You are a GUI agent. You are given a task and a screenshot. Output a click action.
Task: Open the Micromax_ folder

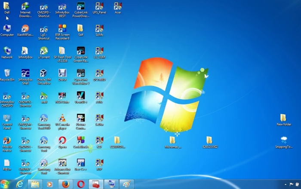173,143
